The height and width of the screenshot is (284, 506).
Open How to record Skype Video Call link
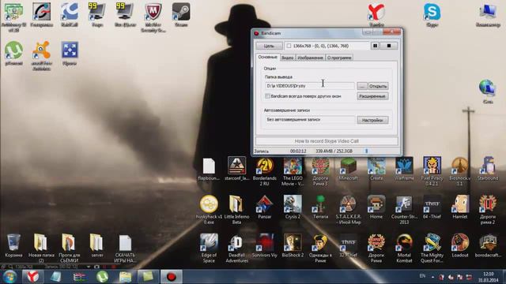pyautogui.click(x=327, y=141)
